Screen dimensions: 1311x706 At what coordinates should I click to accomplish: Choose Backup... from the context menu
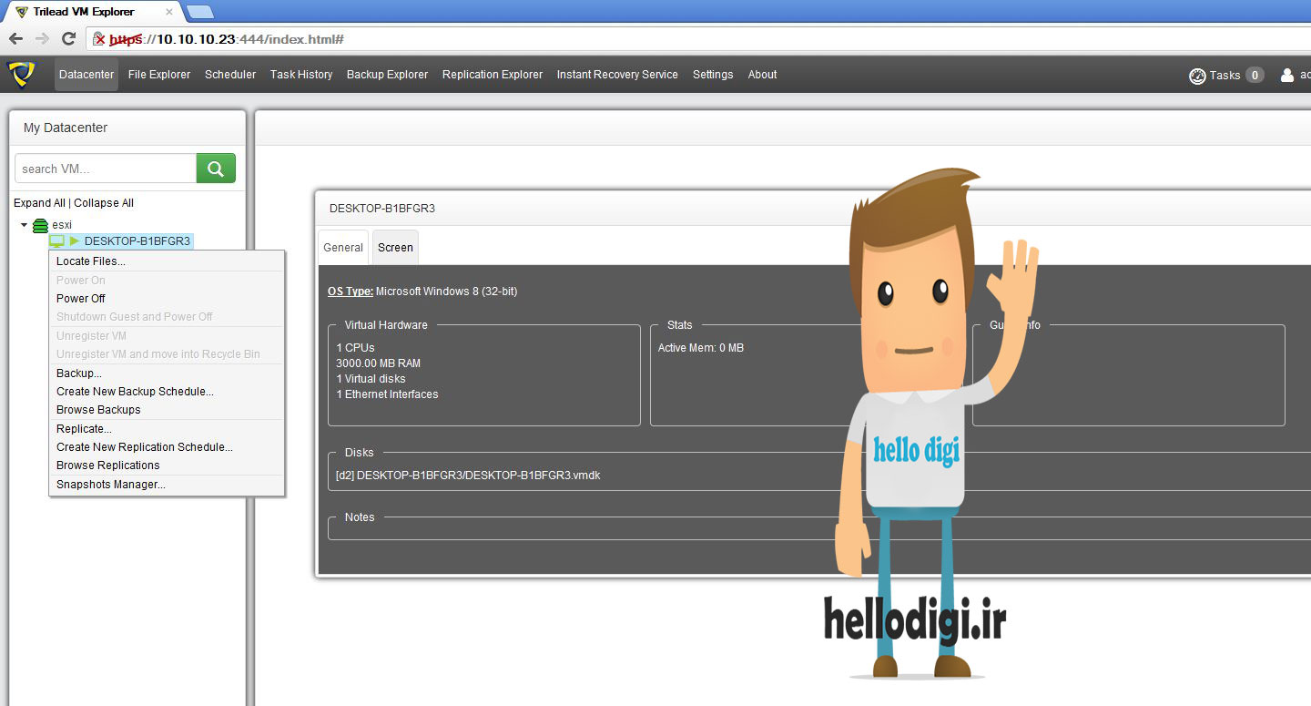click(x=167, y=373)
